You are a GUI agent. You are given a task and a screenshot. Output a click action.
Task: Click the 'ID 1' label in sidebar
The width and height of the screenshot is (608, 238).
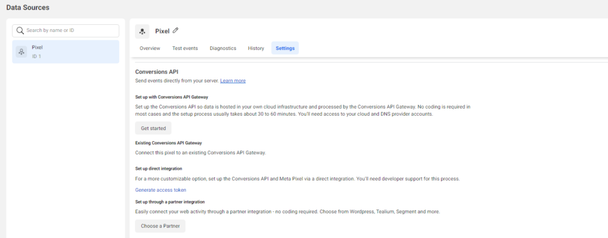tap(36, 56)
